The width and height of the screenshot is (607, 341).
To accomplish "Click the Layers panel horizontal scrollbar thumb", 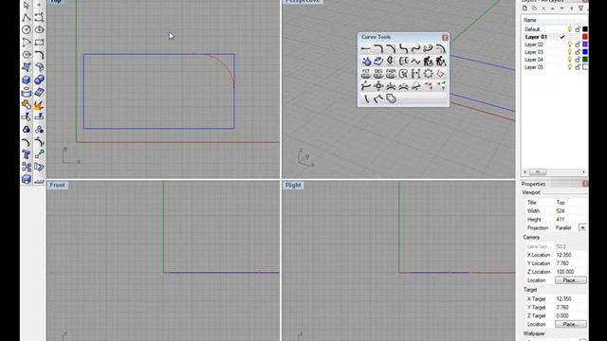I will (538, 171).
